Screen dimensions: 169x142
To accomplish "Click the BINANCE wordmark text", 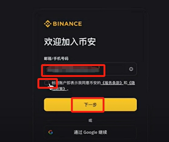I will [x=67, y=24].
